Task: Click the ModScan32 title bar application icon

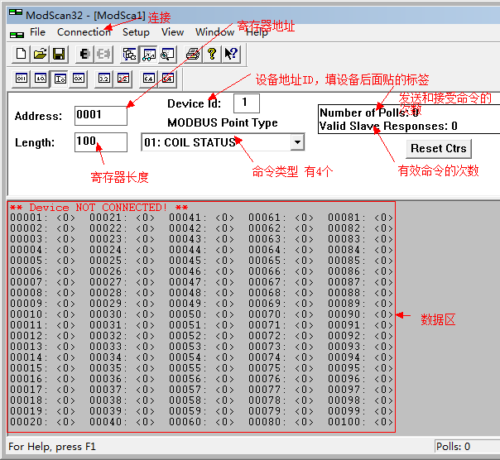Action: (x=15, y=12)
